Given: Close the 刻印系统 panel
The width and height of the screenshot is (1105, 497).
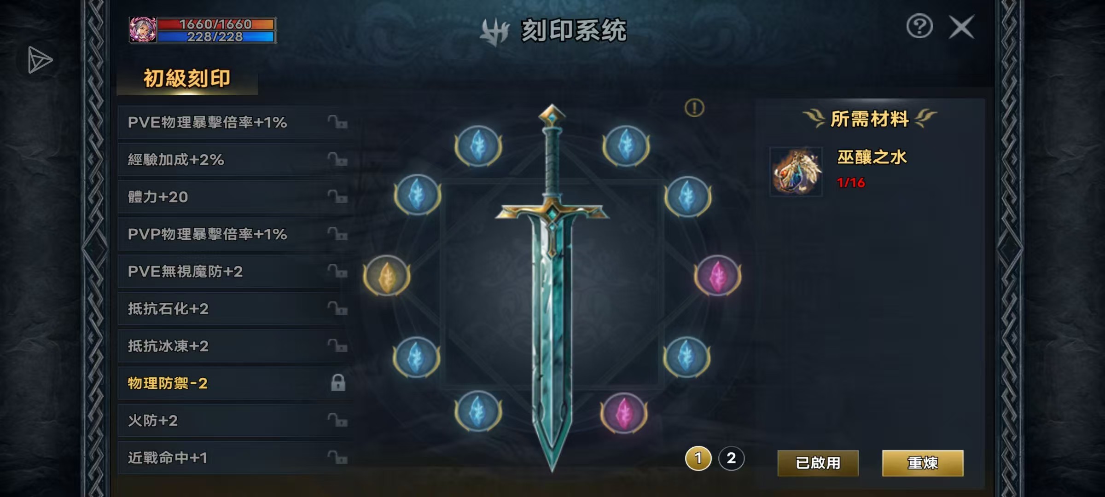Looking at the screenshot, I should coord(961,27).
